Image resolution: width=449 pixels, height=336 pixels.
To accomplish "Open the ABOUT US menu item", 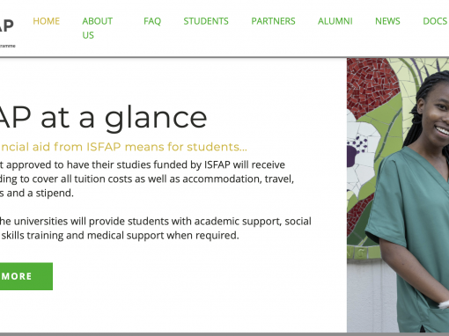I will tap(98, 28).
